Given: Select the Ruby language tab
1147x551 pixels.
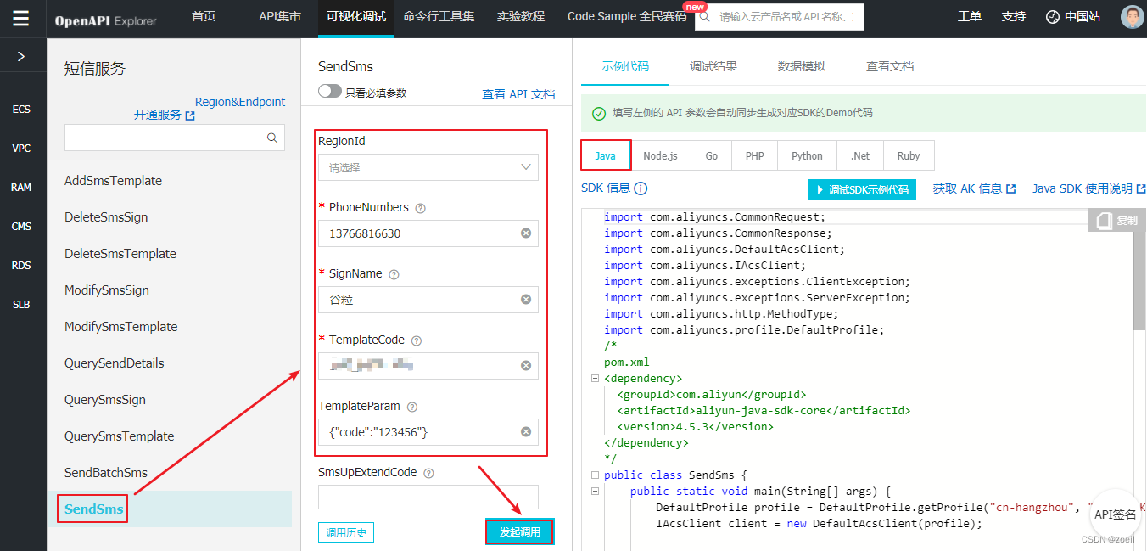Looking at the screenshot, I should 909,156.
